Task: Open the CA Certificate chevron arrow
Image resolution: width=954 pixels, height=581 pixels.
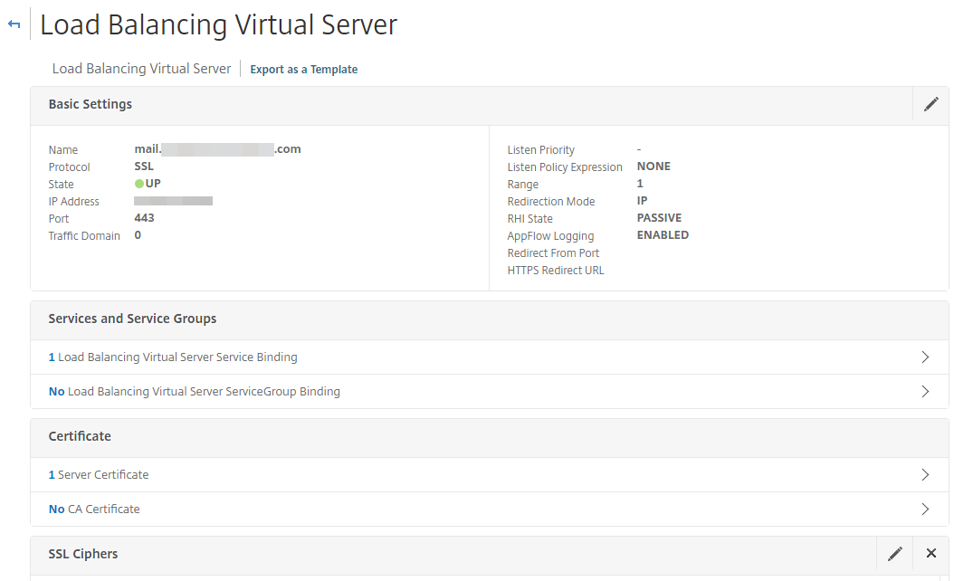Action: pyautogui.click(x=924, y=510)
